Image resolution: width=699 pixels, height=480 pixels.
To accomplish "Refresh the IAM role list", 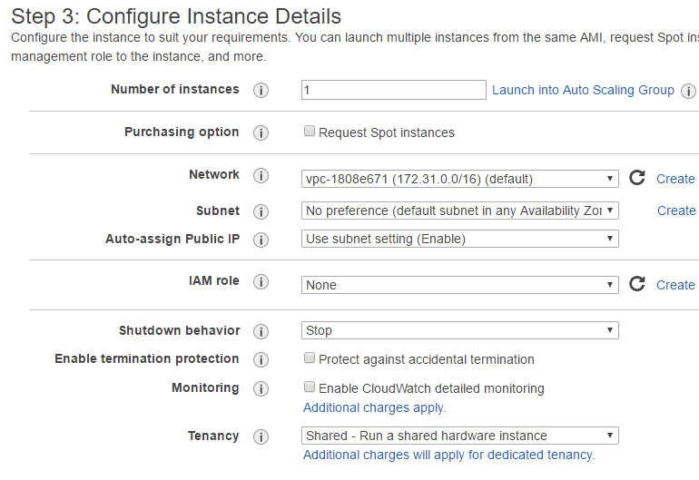I will (637, 284).
